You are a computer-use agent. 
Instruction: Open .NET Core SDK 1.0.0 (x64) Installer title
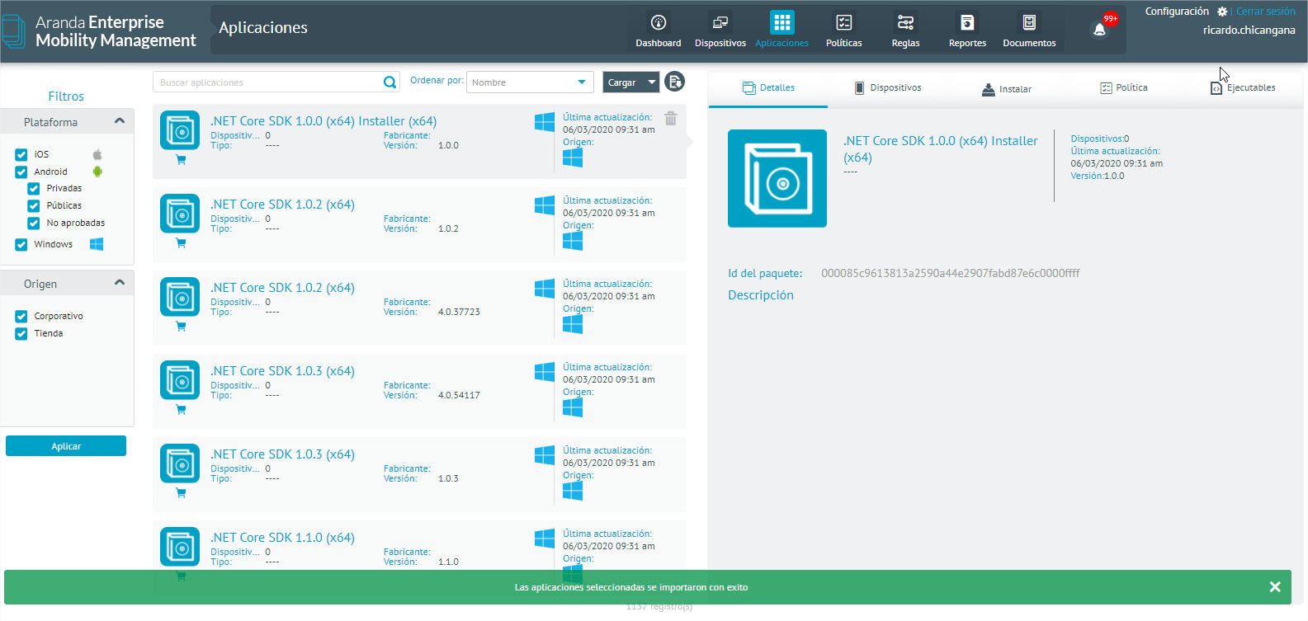pos(323,121)
